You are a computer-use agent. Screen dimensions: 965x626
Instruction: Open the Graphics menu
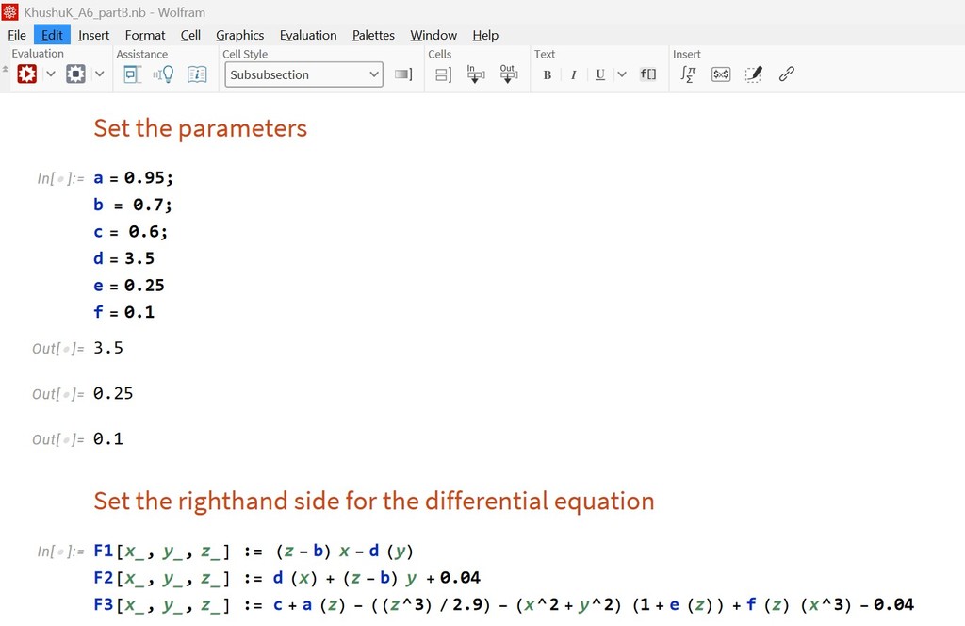(239, 35)
